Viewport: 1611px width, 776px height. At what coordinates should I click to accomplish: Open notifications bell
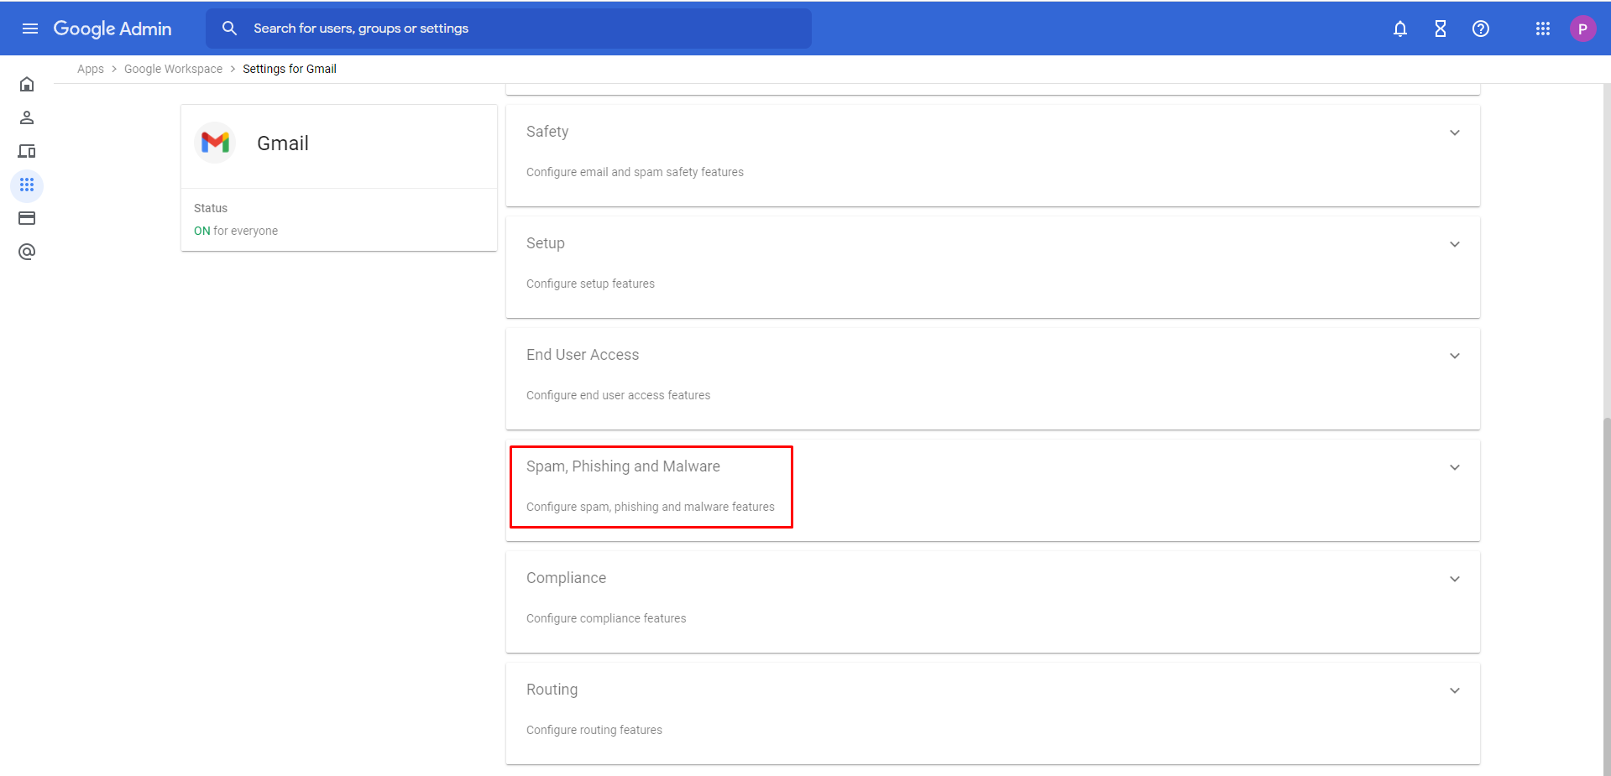1400,29
